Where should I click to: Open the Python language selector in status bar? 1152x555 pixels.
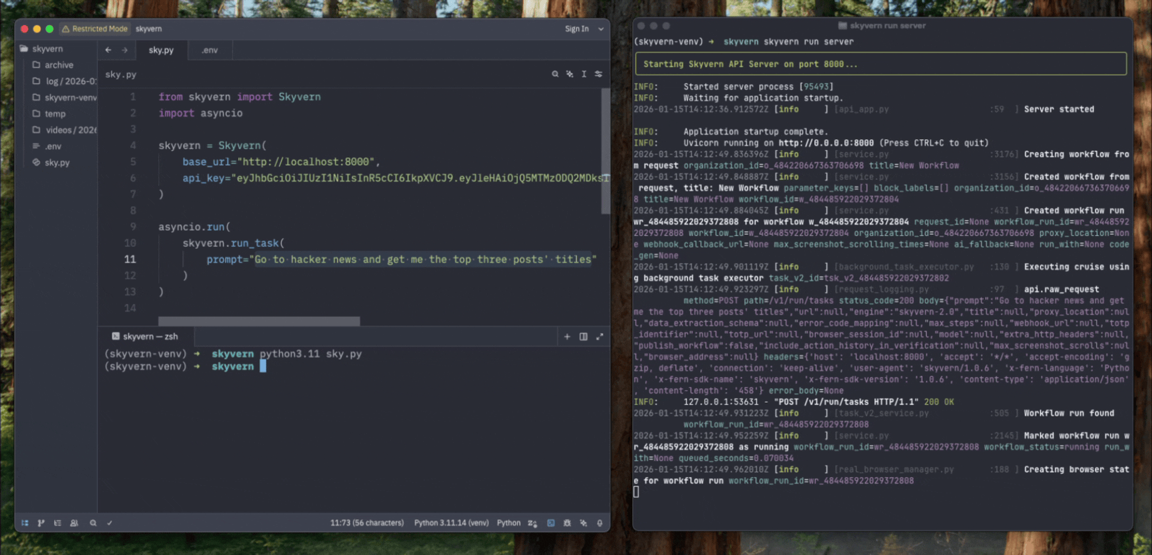click(508, 523)
